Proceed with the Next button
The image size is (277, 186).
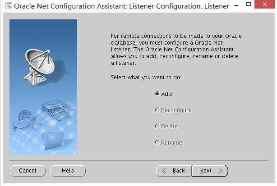tap(209, 171)
